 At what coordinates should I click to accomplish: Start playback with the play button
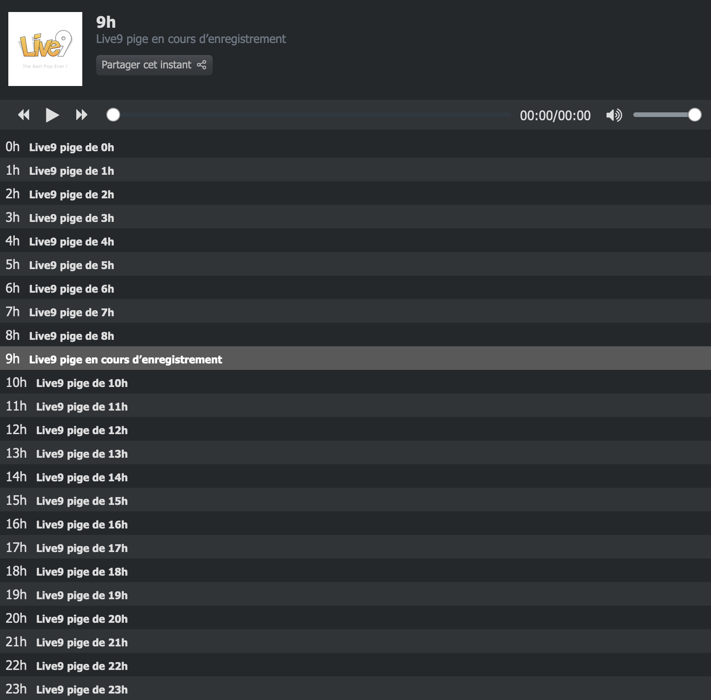coord(52,115)
